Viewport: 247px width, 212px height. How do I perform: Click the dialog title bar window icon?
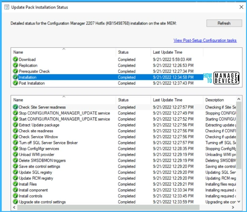(7, 7)
